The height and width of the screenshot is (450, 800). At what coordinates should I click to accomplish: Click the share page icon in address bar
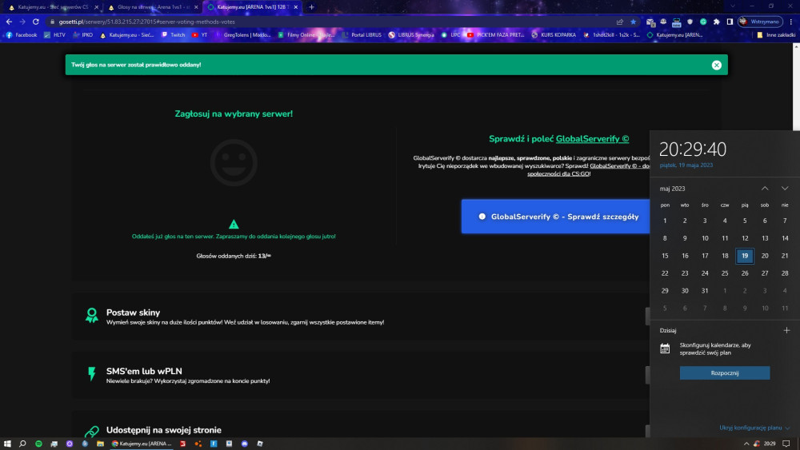620,22
